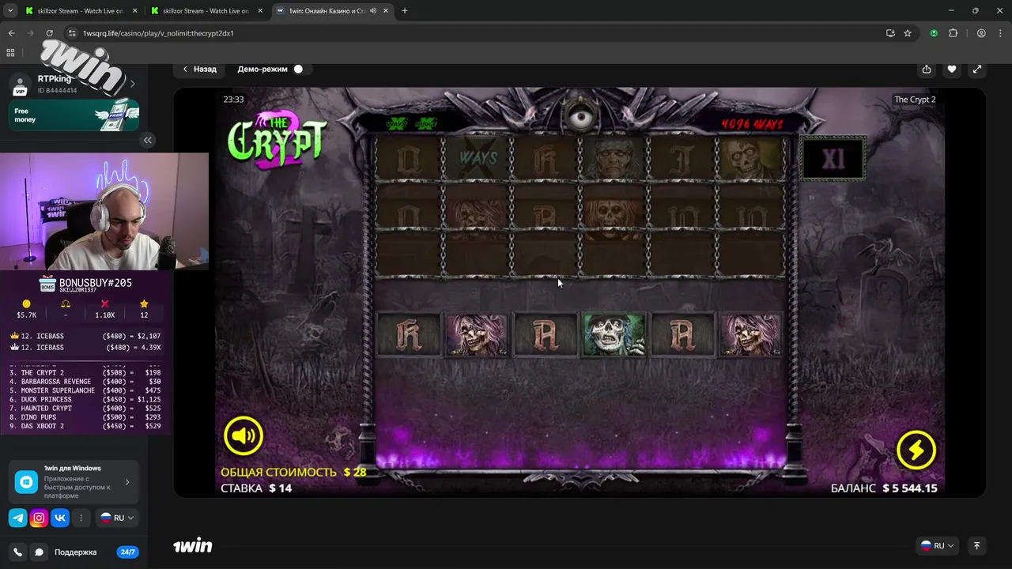Reload the page

[49, 33]
